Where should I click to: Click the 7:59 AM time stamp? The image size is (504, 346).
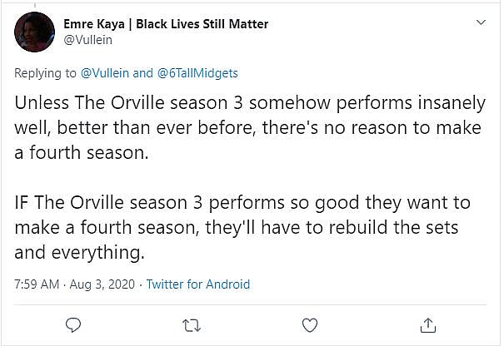click(x=37, y=284)
